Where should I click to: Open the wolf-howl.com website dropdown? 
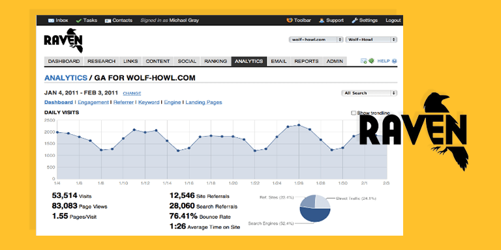click(316, 40)
